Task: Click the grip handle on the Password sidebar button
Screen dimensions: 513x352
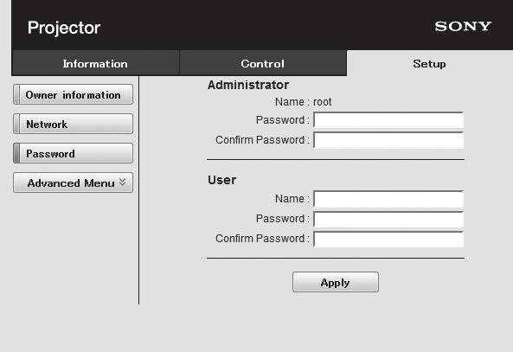Action: tap(16, 153)
